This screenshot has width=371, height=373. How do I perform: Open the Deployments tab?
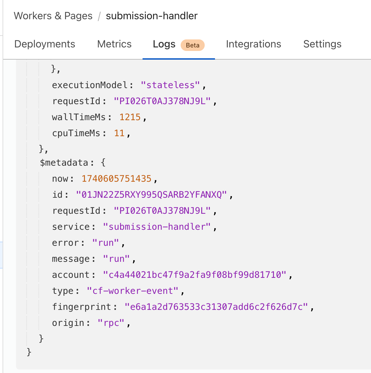45,44
